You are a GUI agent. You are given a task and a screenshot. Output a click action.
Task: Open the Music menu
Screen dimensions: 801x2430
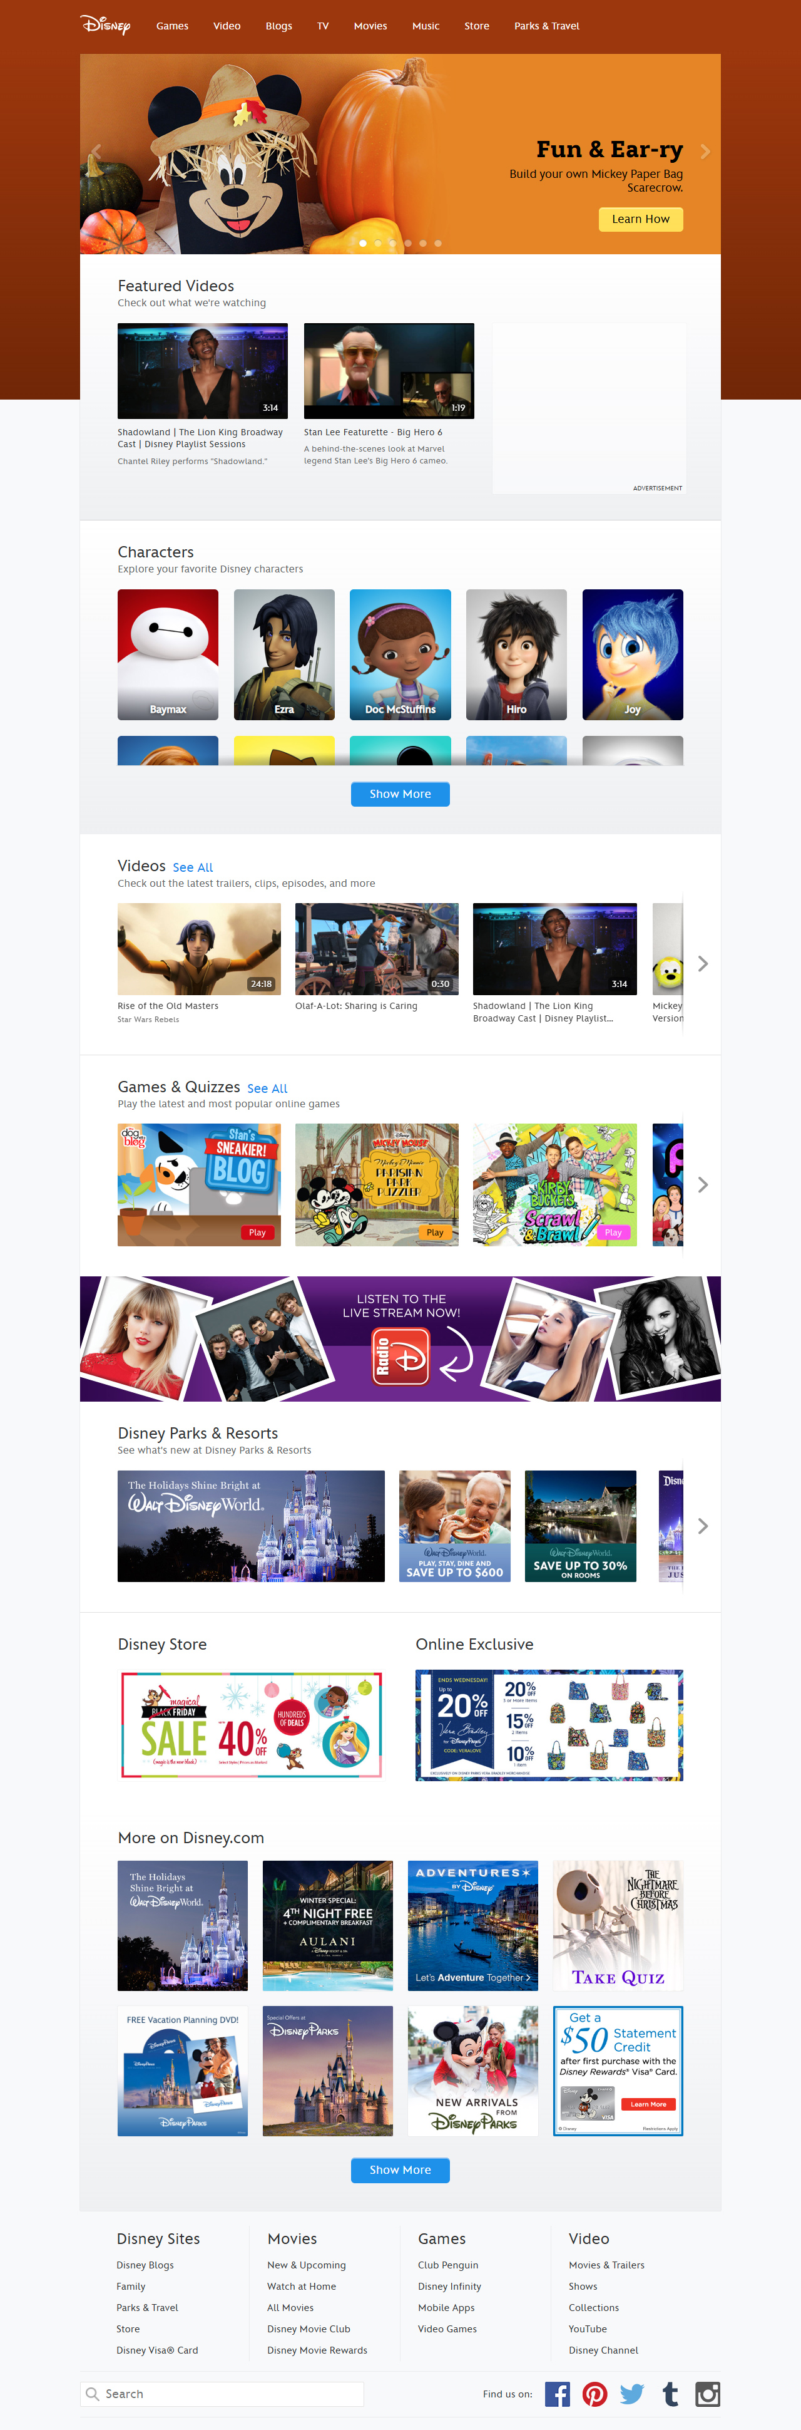pos(426,26)
